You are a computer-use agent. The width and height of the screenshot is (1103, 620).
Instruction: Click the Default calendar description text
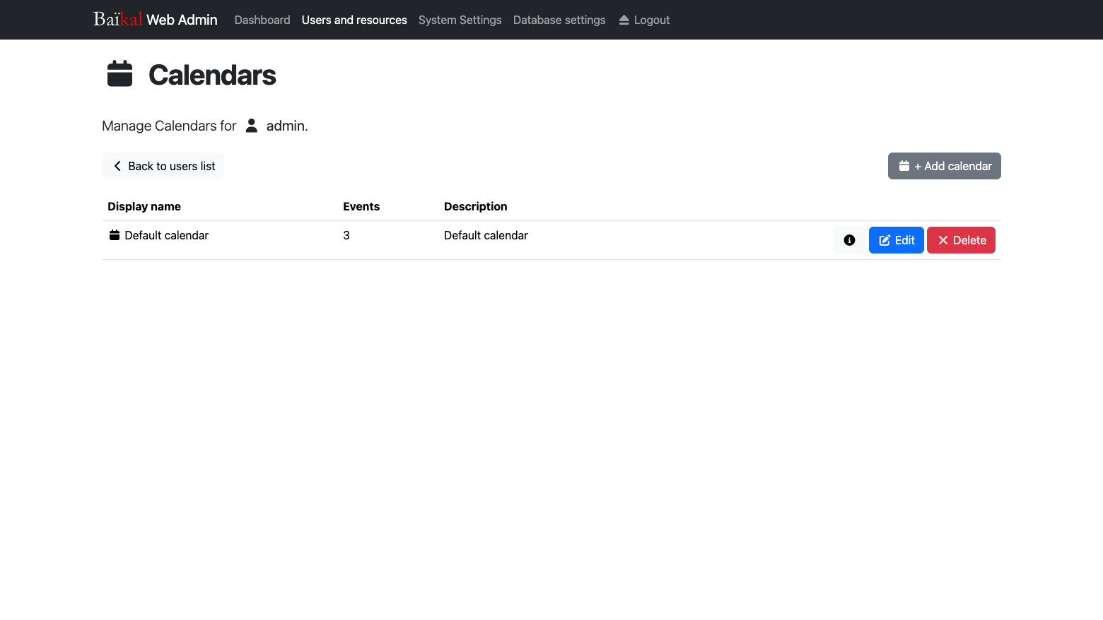pos(486,235)
